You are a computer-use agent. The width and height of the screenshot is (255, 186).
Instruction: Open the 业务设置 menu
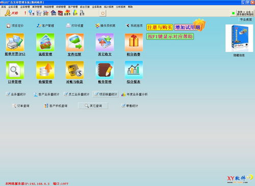tap(13, 7)
